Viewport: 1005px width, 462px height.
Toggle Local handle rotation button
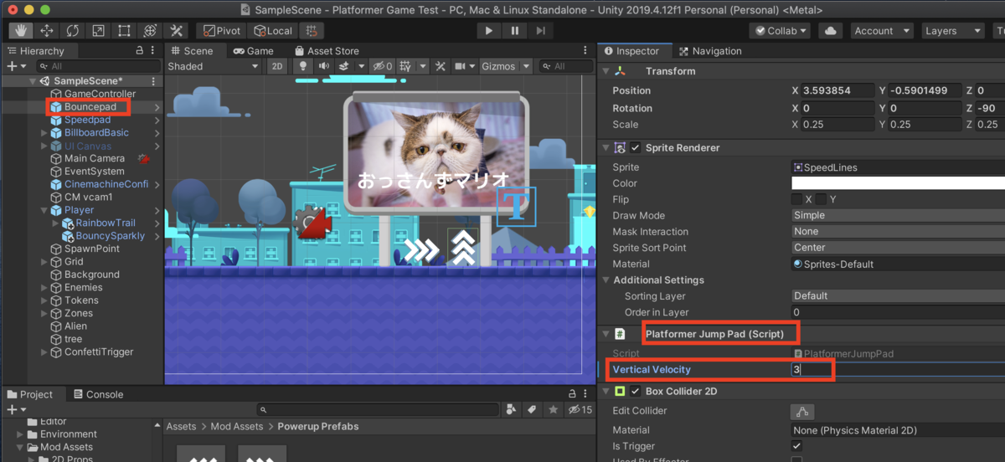[271, 31]
